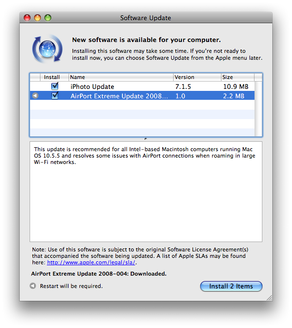Click the split-pane divider handle below list
292x328 pixels.
pyautogui.click(x=146, y=139)
